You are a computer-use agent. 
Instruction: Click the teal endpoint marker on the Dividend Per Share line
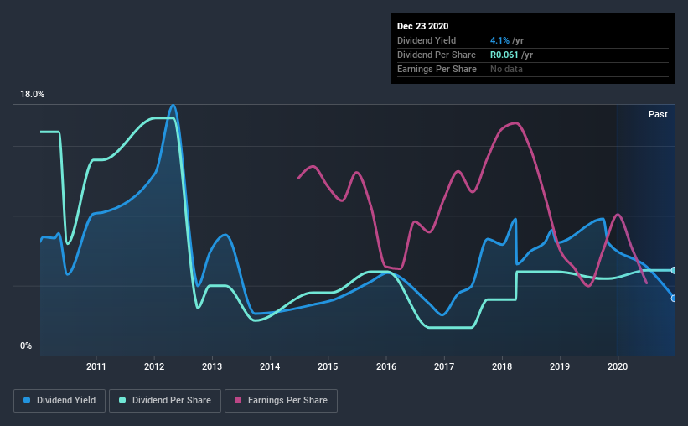674,271
